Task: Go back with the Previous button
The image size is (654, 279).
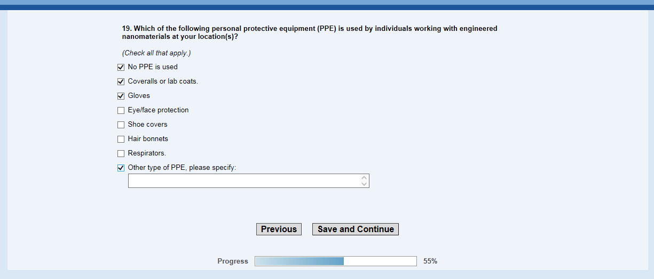Action: click(279, 229)
